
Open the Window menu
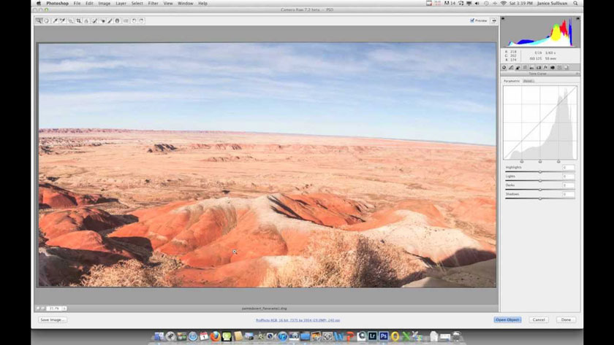pyautogui.click(x=185, y=3)
